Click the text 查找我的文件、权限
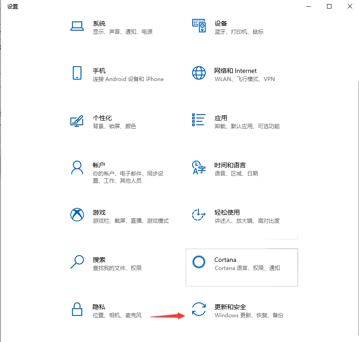Image resolution: width=359 pixels, height=342 pixels. click(x=117, y=268)
